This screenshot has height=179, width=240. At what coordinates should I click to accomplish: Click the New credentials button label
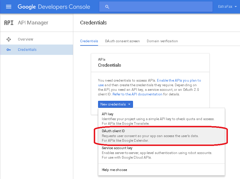click(113, 104)
